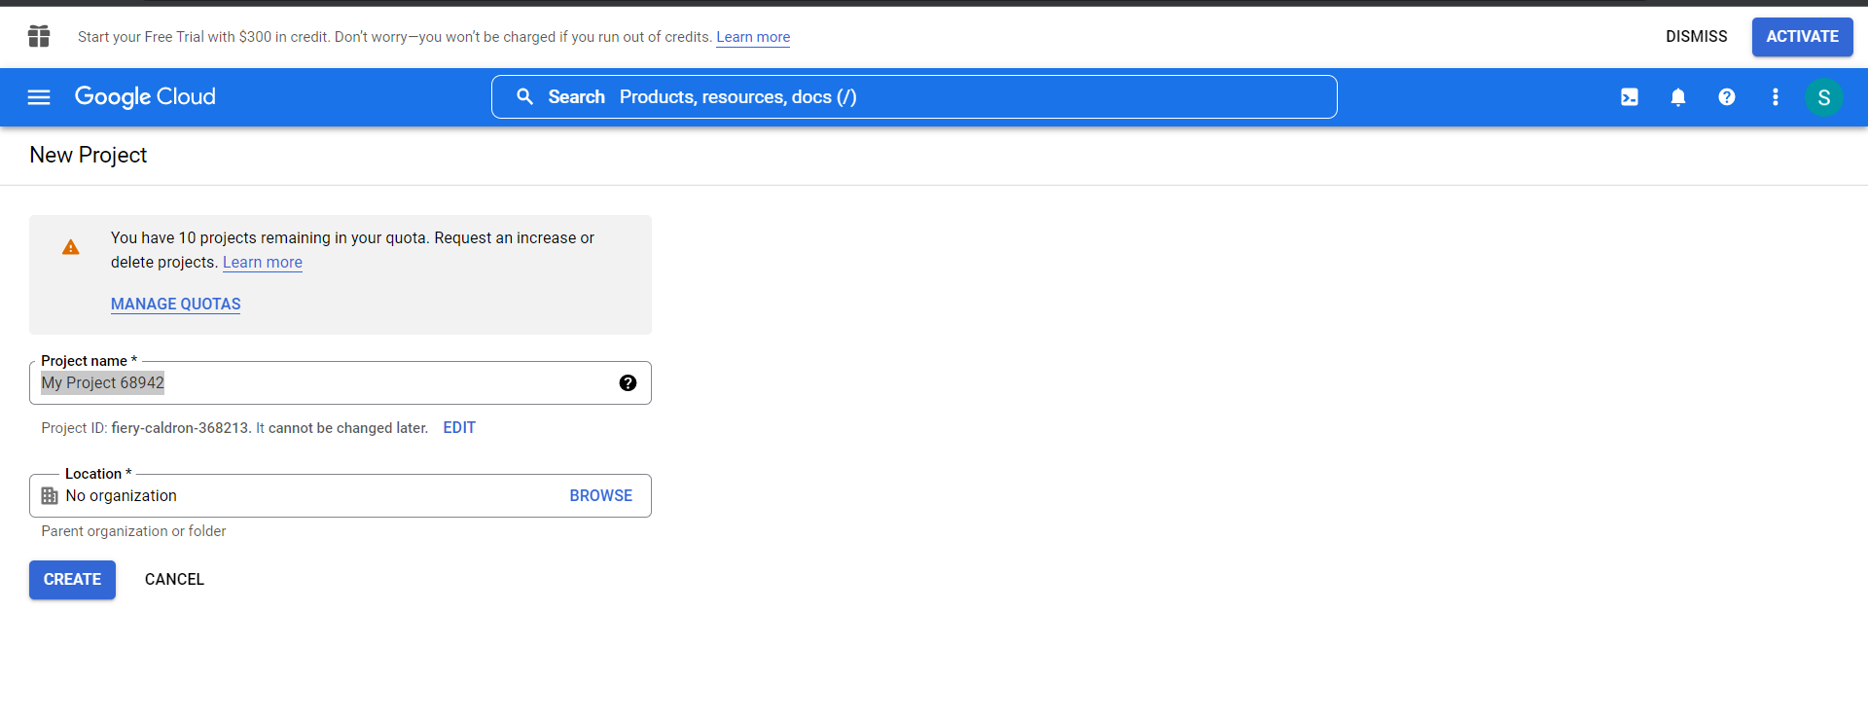This screenshot has width=1868, height=720.
Task: Click the Create button
Action: [72, 580]
